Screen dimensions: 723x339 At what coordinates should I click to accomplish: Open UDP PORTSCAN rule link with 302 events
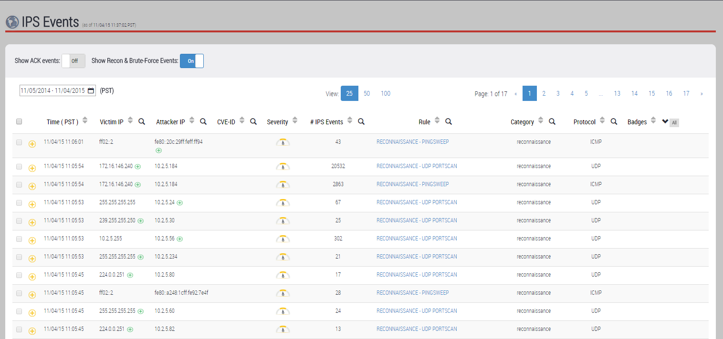coord(417,239)
